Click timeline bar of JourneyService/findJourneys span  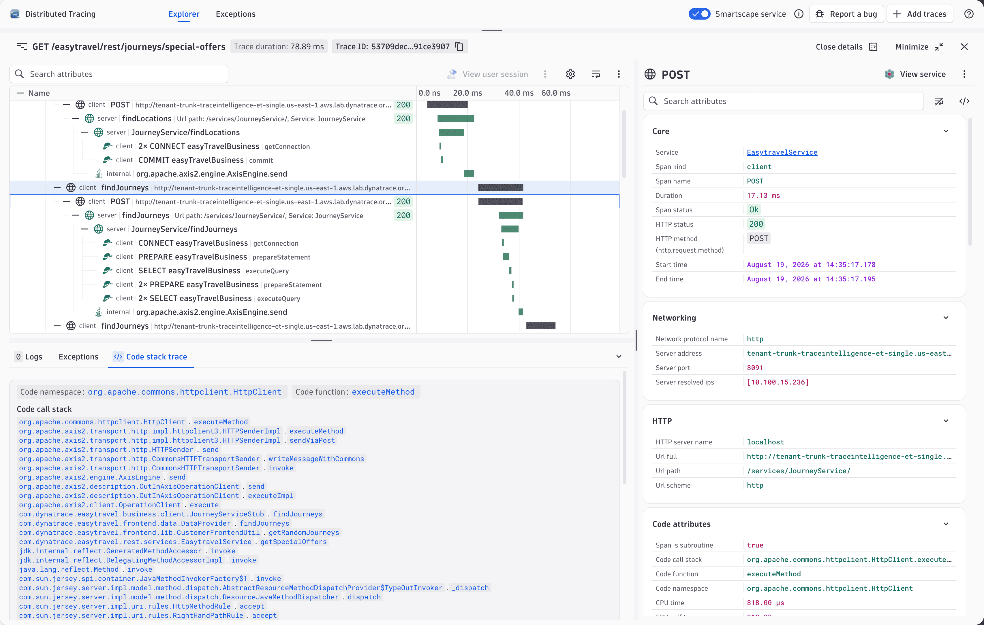[510, 229]
